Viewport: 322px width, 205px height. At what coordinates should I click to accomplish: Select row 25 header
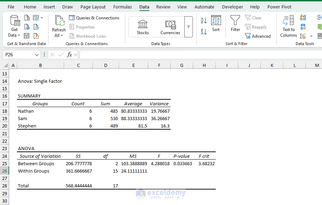tap(5, 164)
